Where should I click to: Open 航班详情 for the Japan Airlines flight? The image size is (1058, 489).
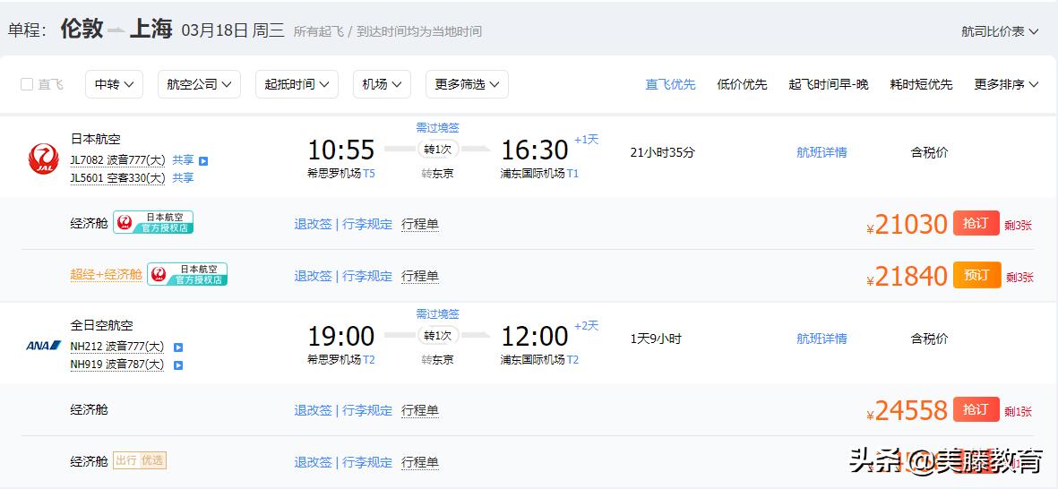821,152
